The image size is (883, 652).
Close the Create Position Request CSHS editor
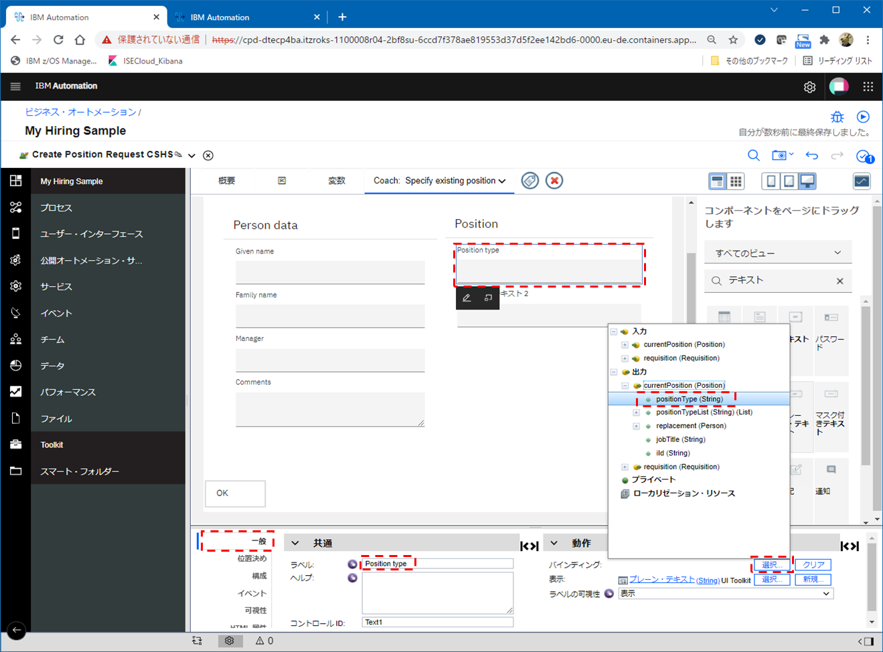pyautogui.click(x=208, y=155)
